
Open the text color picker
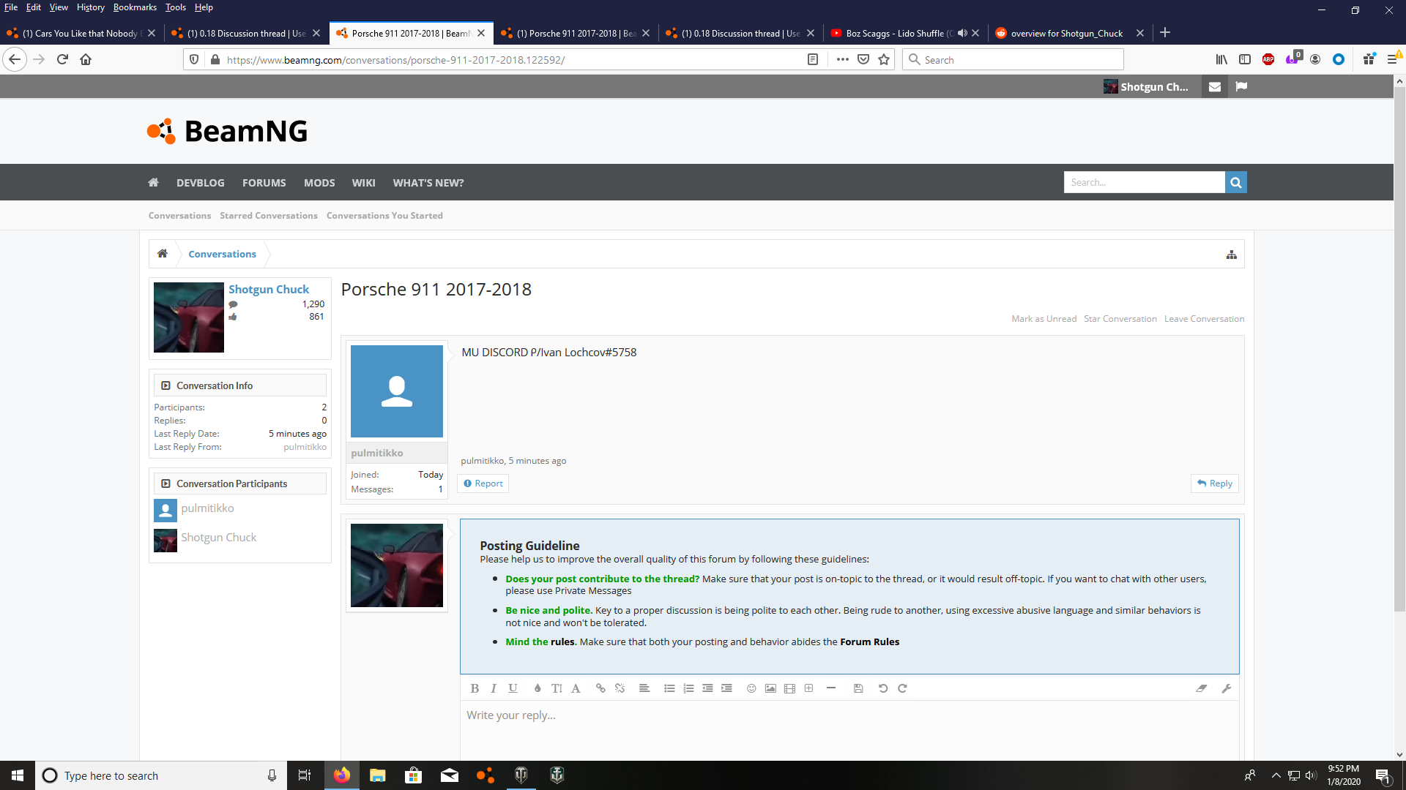538,688
